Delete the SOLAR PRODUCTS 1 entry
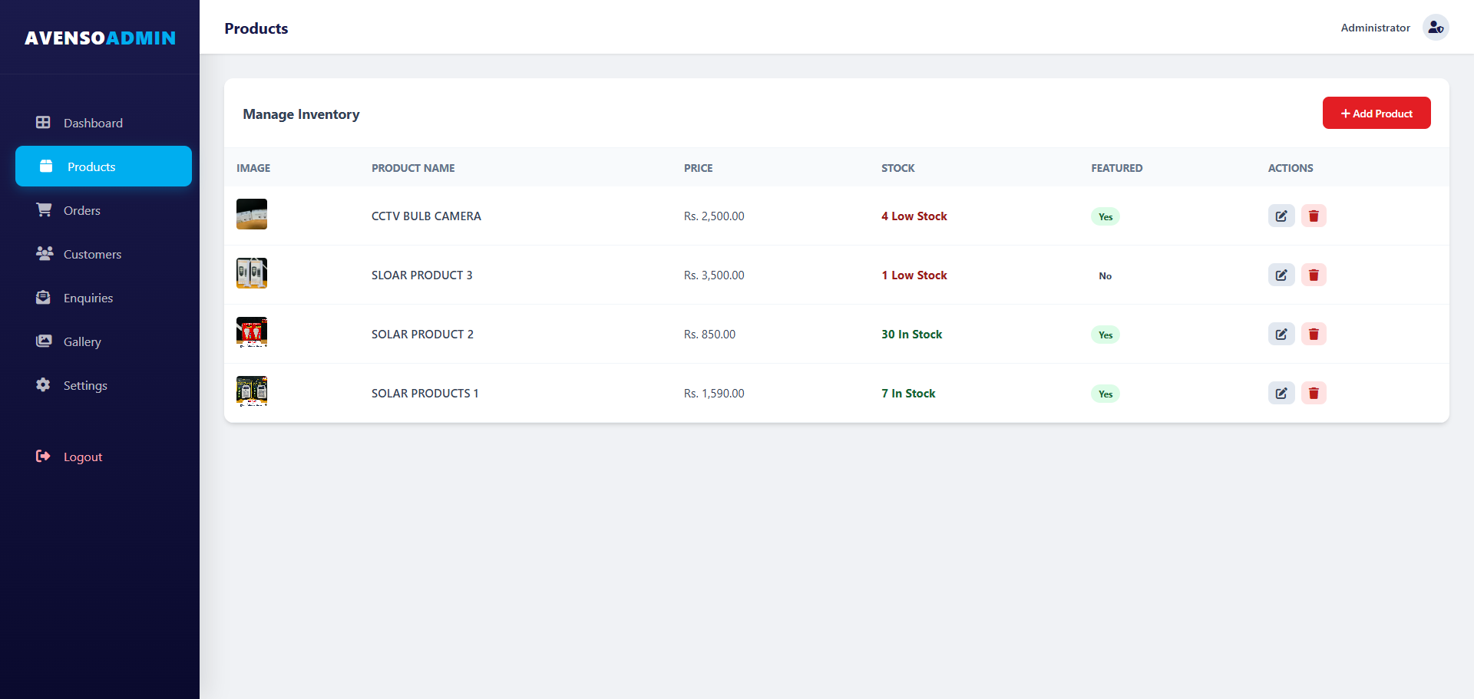 [1314, 393]
